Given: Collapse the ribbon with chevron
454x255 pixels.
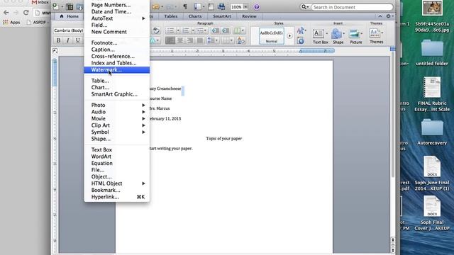Looking at the screenshot, I should pos(380,16).
